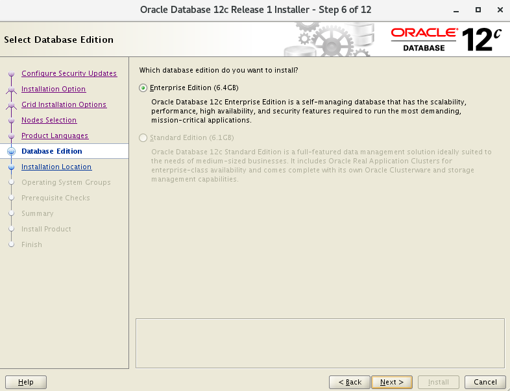Cancel the installer
510x391 pixels.
(x=485, y=382)
